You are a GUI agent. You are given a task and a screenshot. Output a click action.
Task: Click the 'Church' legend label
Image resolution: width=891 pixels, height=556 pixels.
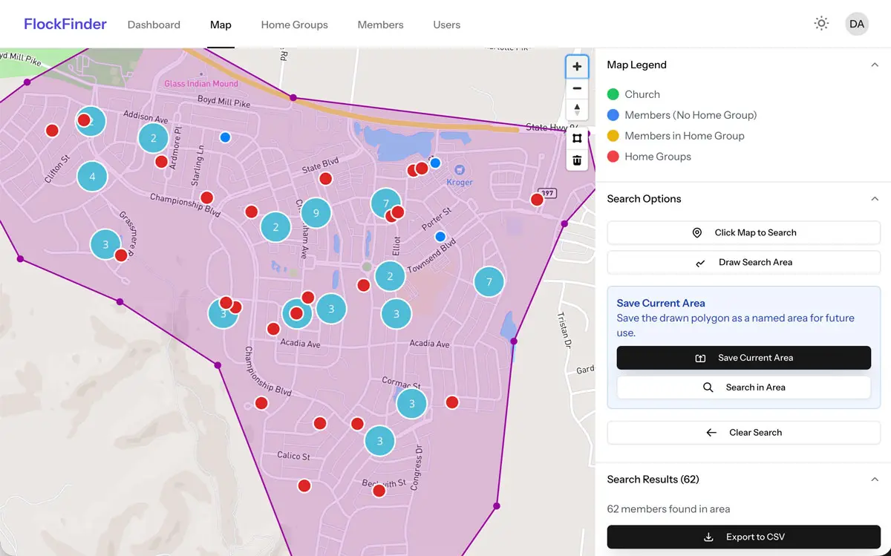coord(642,94)
